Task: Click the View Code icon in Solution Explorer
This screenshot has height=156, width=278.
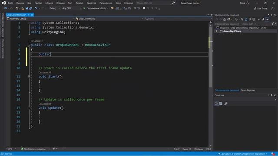Action: click(259, 19)
